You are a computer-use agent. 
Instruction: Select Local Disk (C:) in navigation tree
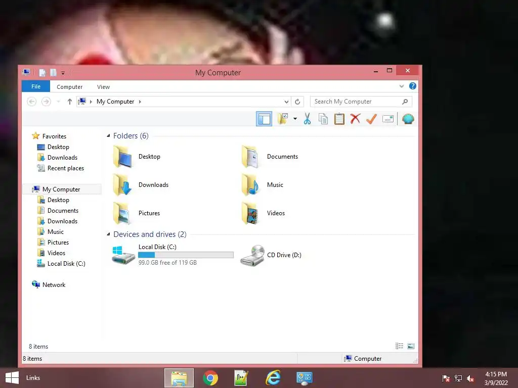coord(61,263)
